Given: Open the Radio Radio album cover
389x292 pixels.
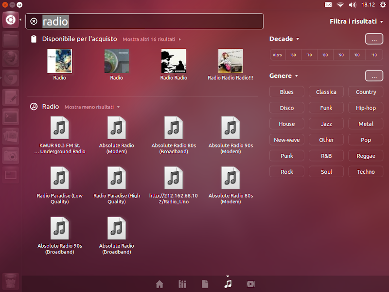Looking at the screenshot, I should click(174, 61).
